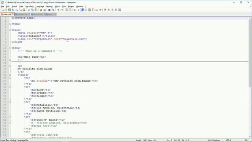Click the scrollbar down arrow
Viewport: 252px width, 142px height.
(250, 136)
